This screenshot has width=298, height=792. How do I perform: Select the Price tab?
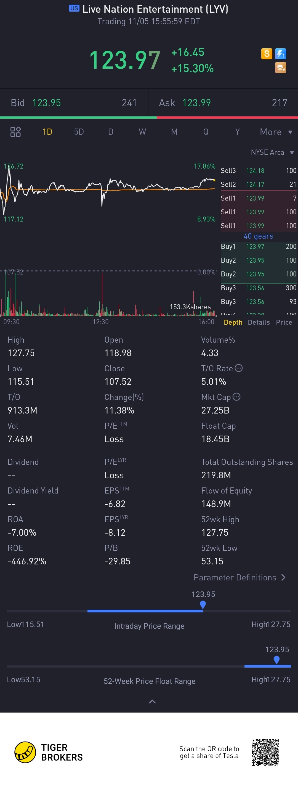pos(284,322)
